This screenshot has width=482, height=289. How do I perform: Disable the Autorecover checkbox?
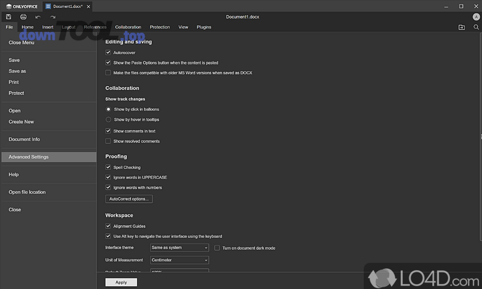[108, 53]
